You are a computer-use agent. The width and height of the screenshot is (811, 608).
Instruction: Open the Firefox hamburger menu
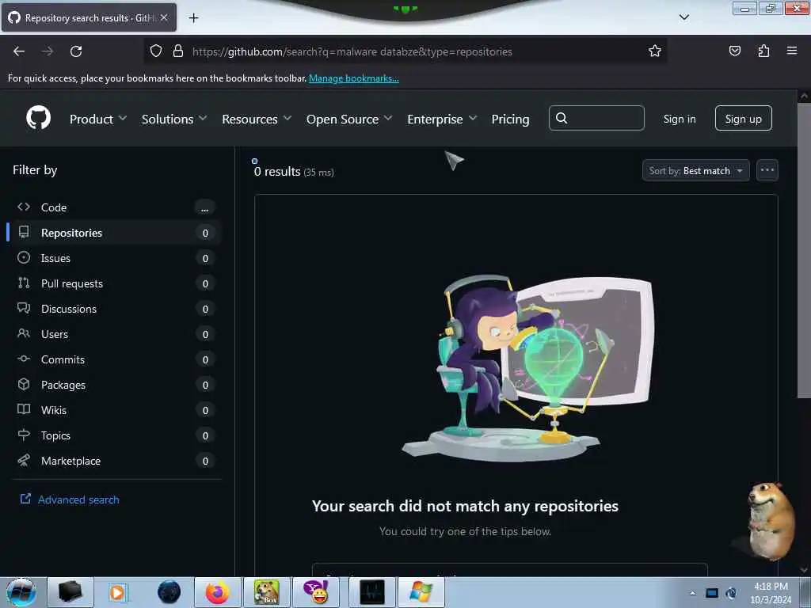792,51
